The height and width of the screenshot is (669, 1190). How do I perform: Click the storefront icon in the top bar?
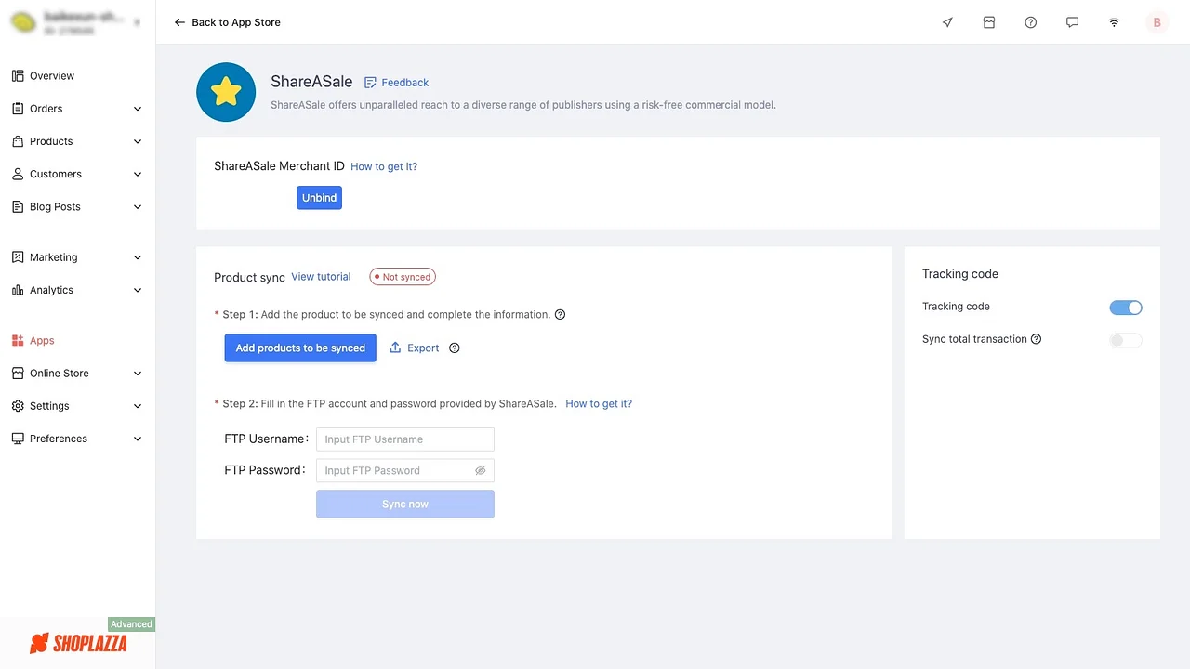[x=989, y=21]
